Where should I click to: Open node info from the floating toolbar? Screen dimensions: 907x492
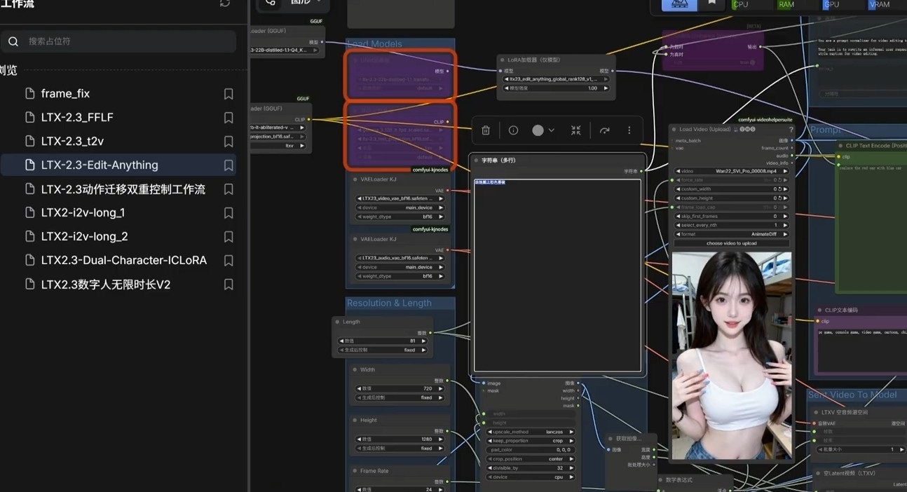[x=513, y=130]
